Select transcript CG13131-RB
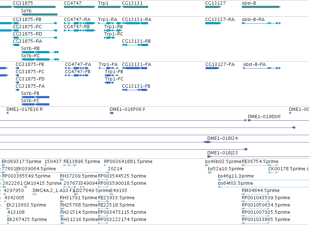The width and height of the screenshot is (309, 225). tap(135, 45)
